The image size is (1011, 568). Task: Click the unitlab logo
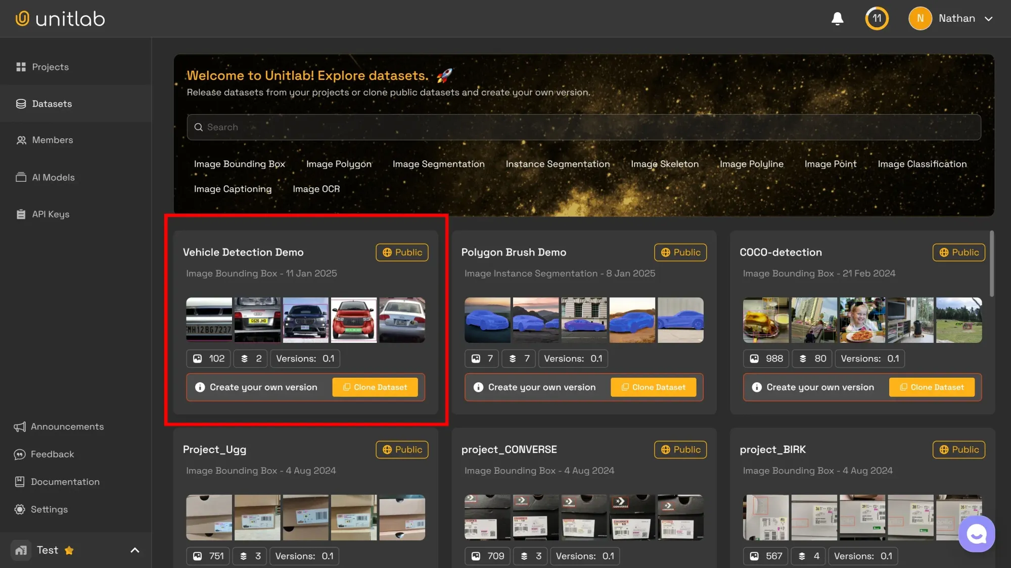click(60, 19)
